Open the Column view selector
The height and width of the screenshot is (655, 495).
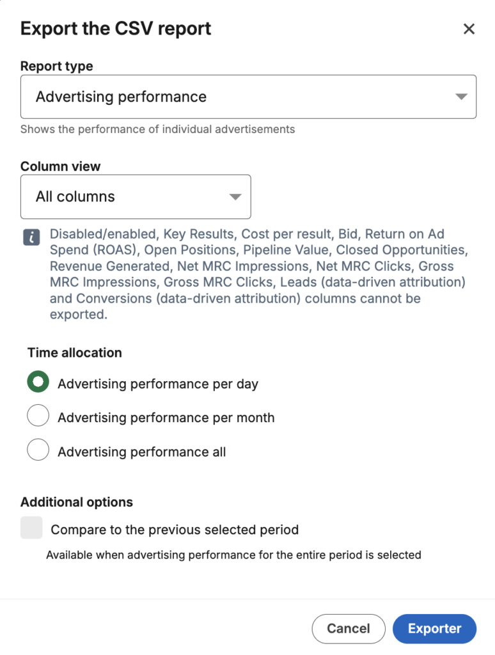(x=136, y=196)
